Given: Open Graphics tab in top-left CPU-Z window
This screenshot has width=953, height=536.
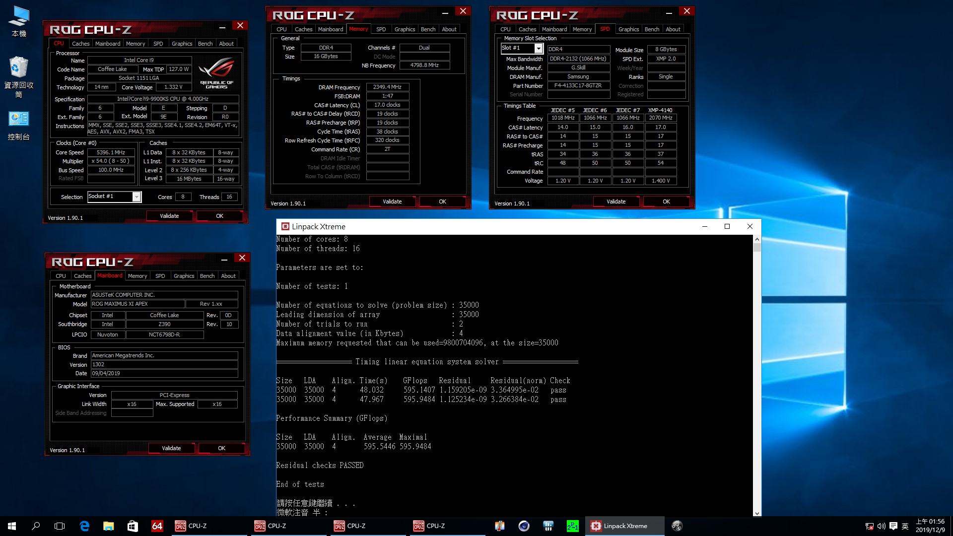Looking at the screenshot, I should [182, 44].
